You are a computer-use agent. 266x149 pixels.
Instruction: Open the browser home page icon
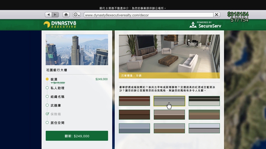(x=66, y=15)
